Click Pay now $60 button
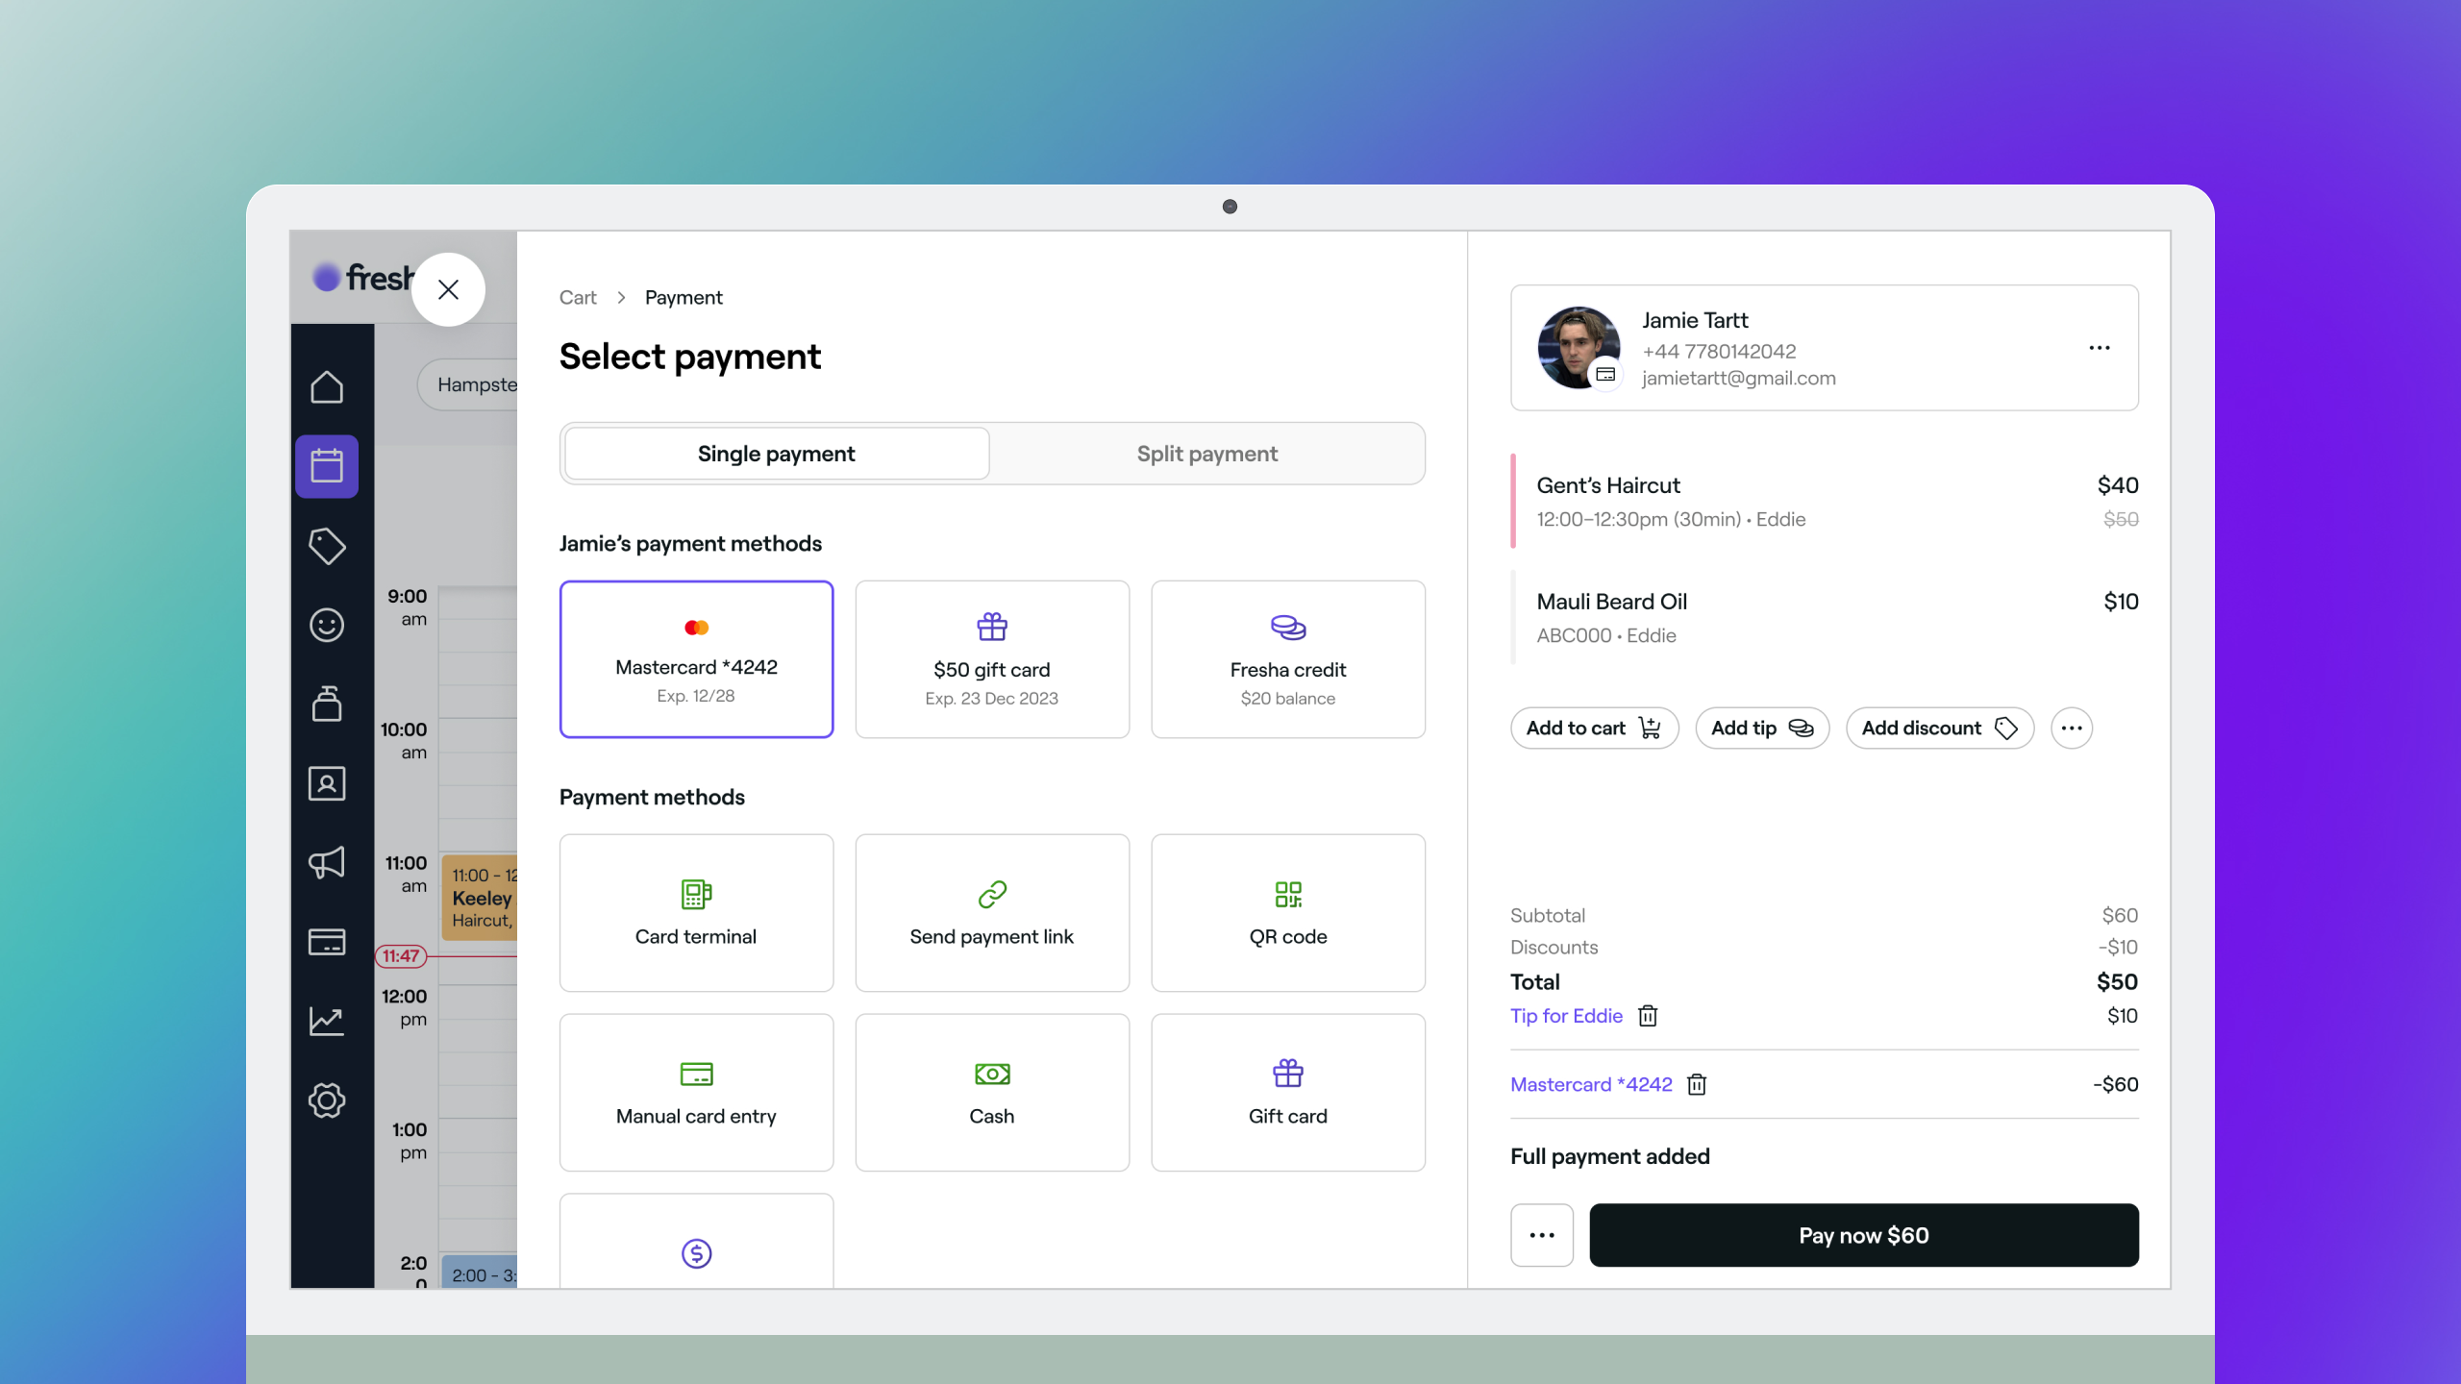Screen dimensions: 2461x1384 click(x=1863, y=1235)
